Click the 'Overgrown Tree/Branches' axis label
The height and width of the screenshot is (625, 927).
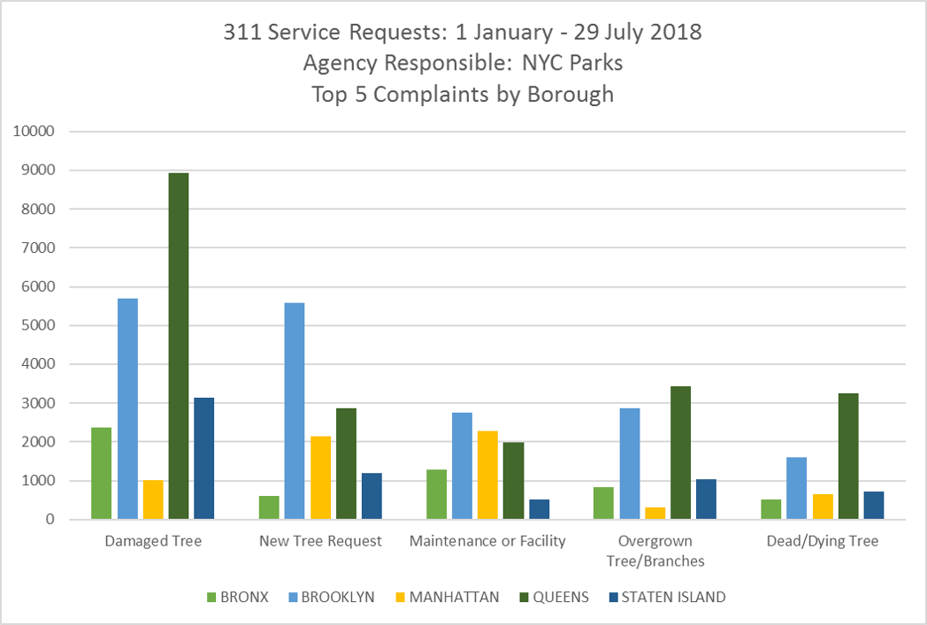click(655, 551)
